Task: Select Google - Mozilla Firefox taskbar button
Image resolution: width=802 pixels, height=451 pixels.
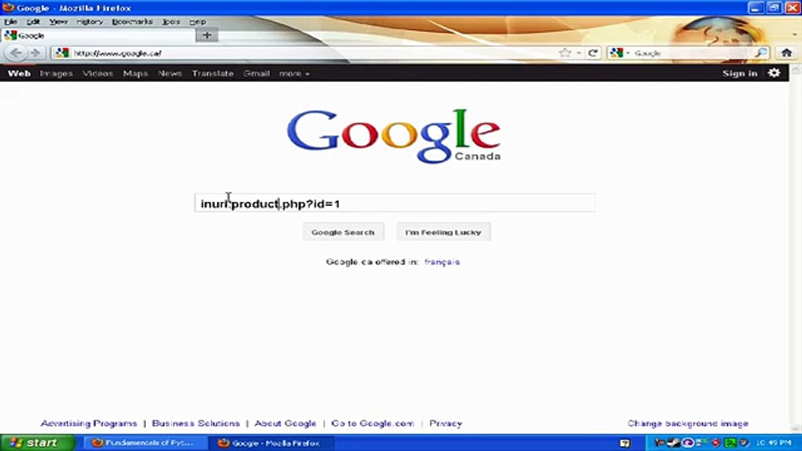Action: pyautogui.click(x=270, y=443)
